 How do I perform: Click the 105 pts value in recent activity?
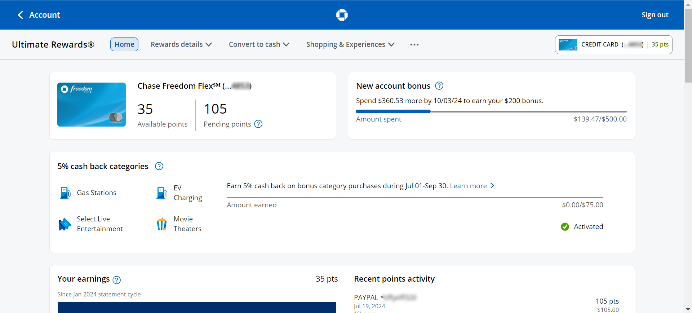[x=607, y=301]
